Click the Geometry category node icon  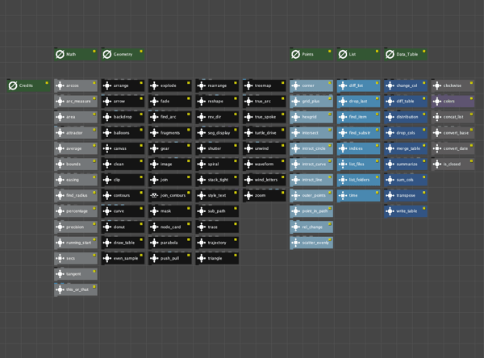pyautogui.click(x=107, y=54)
